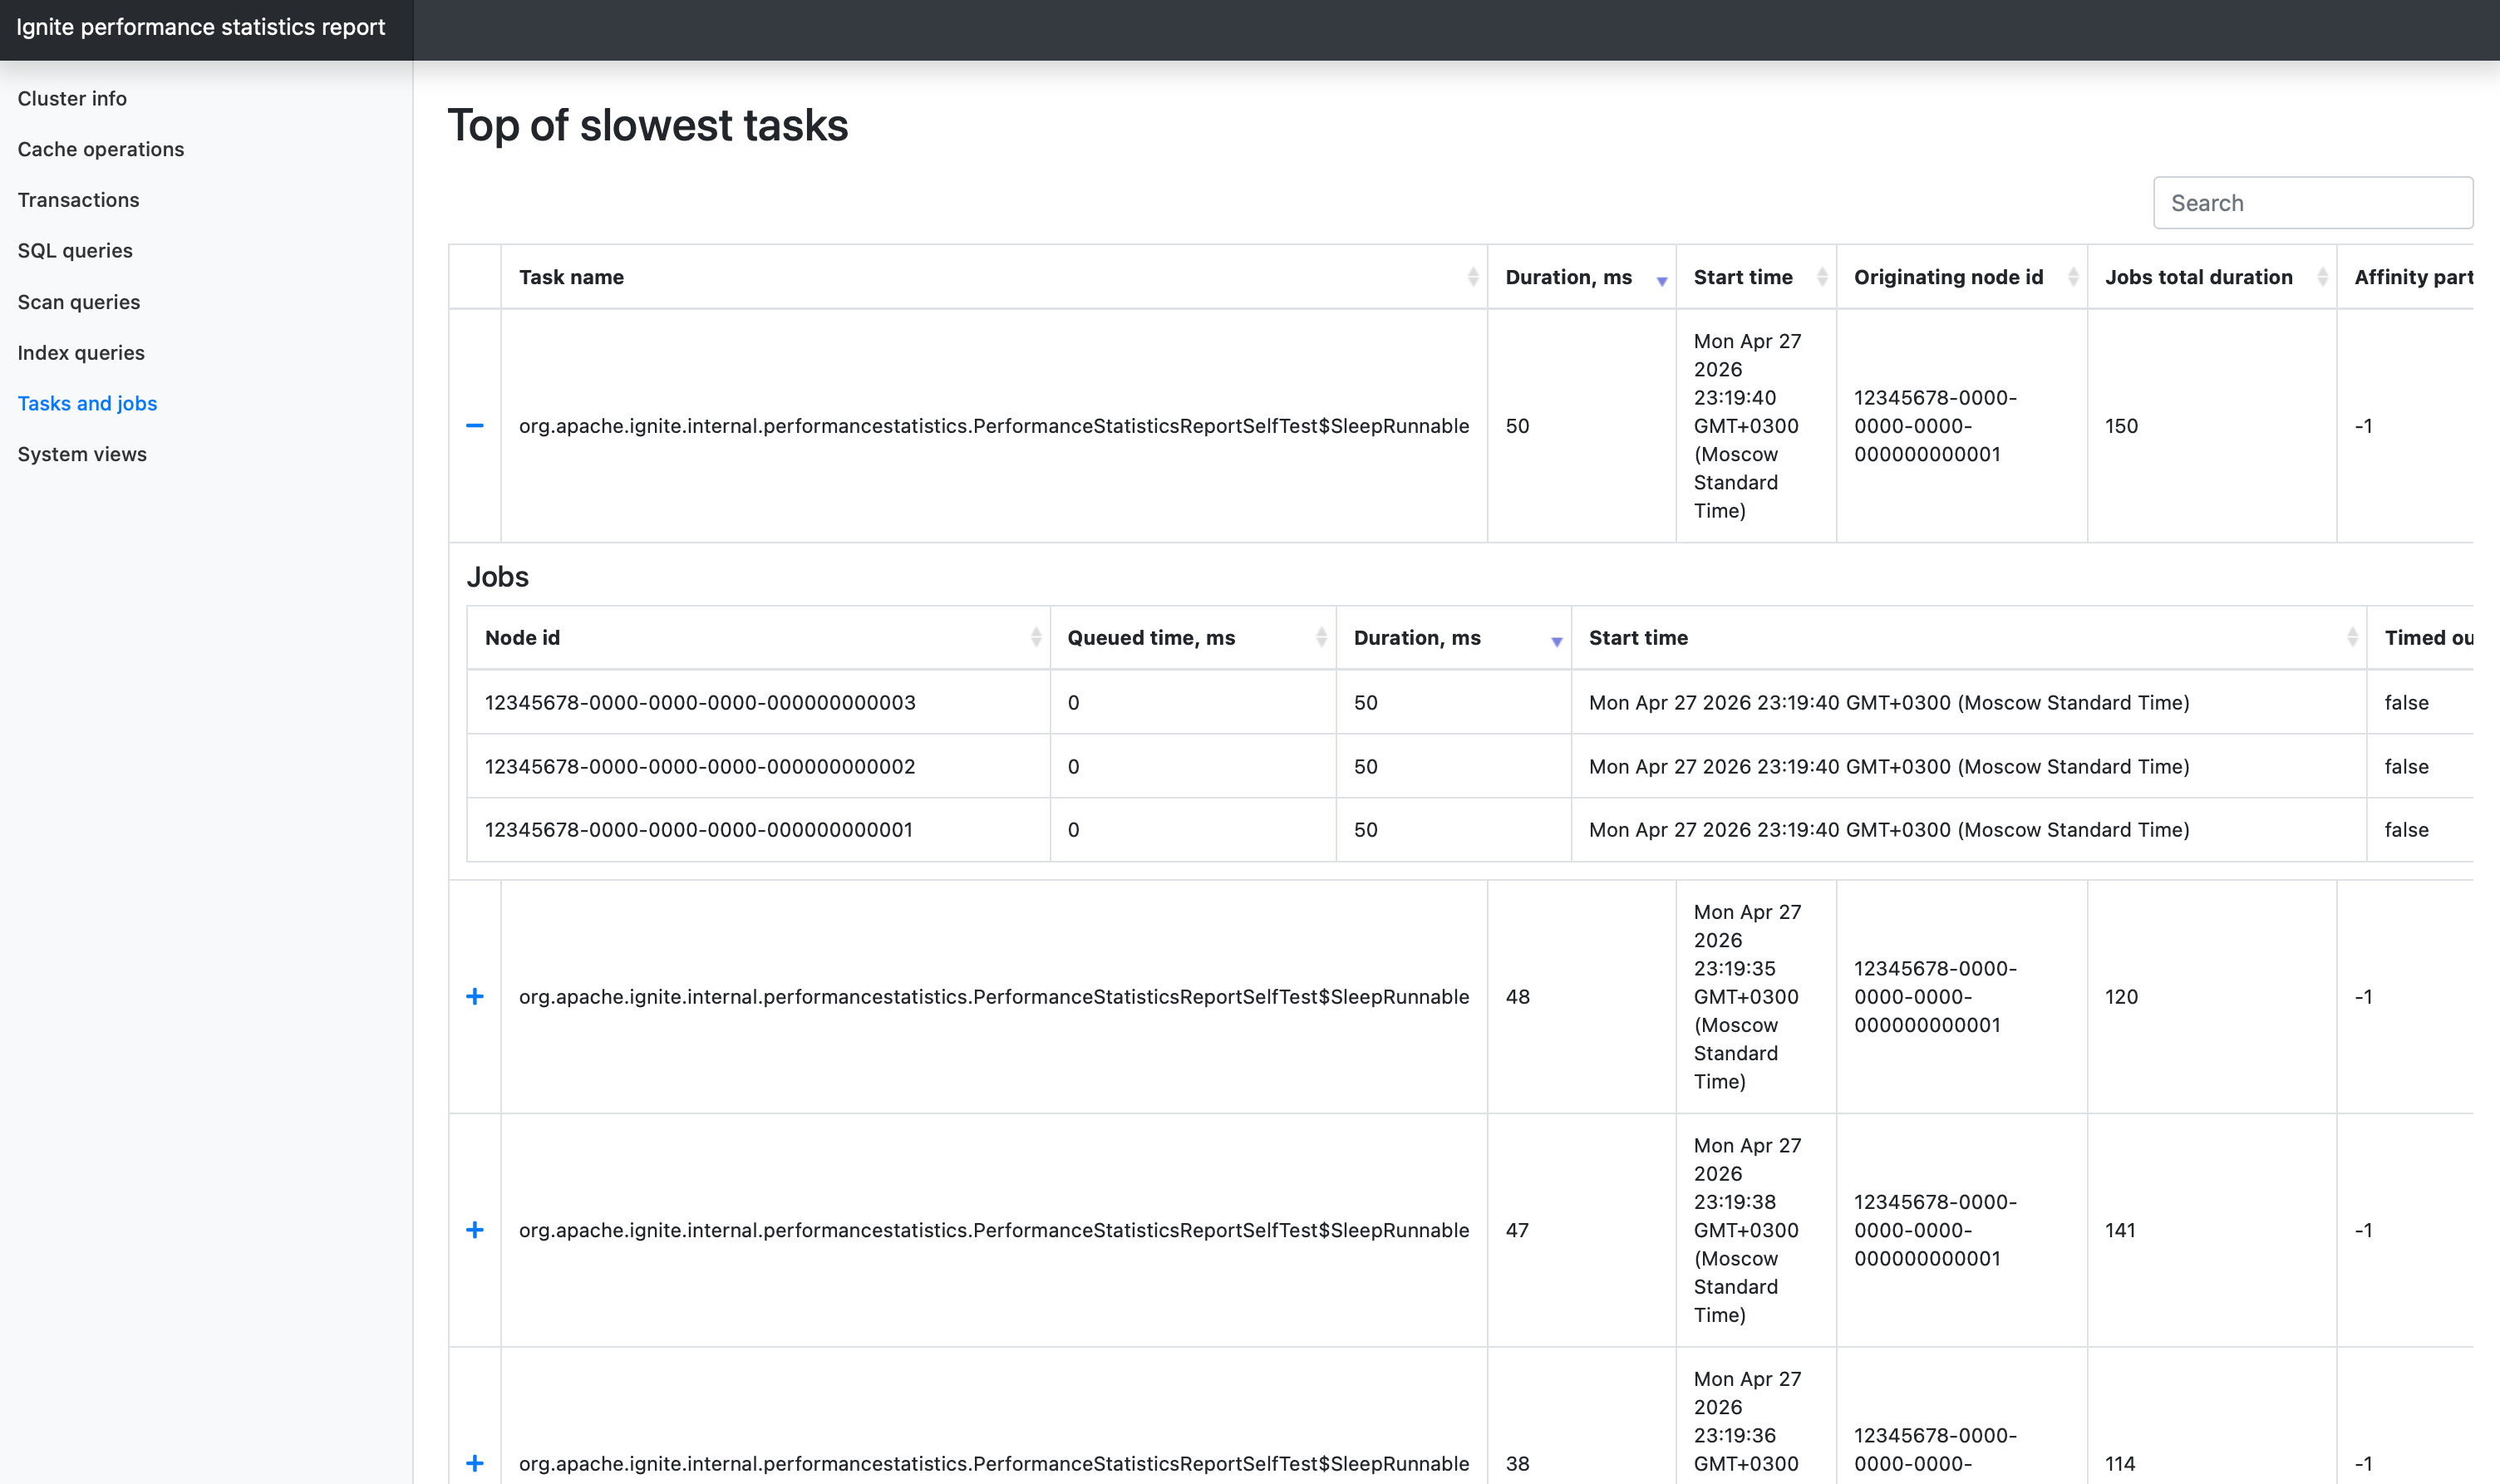
Task: Click task duration value 48
Action: pos(1517,997)
